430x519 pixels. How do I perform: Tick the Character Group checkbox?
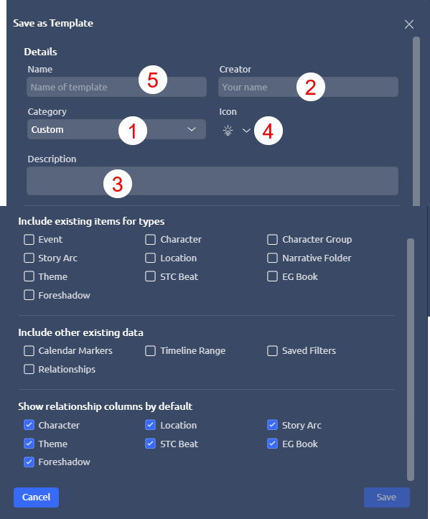[272, 239]
